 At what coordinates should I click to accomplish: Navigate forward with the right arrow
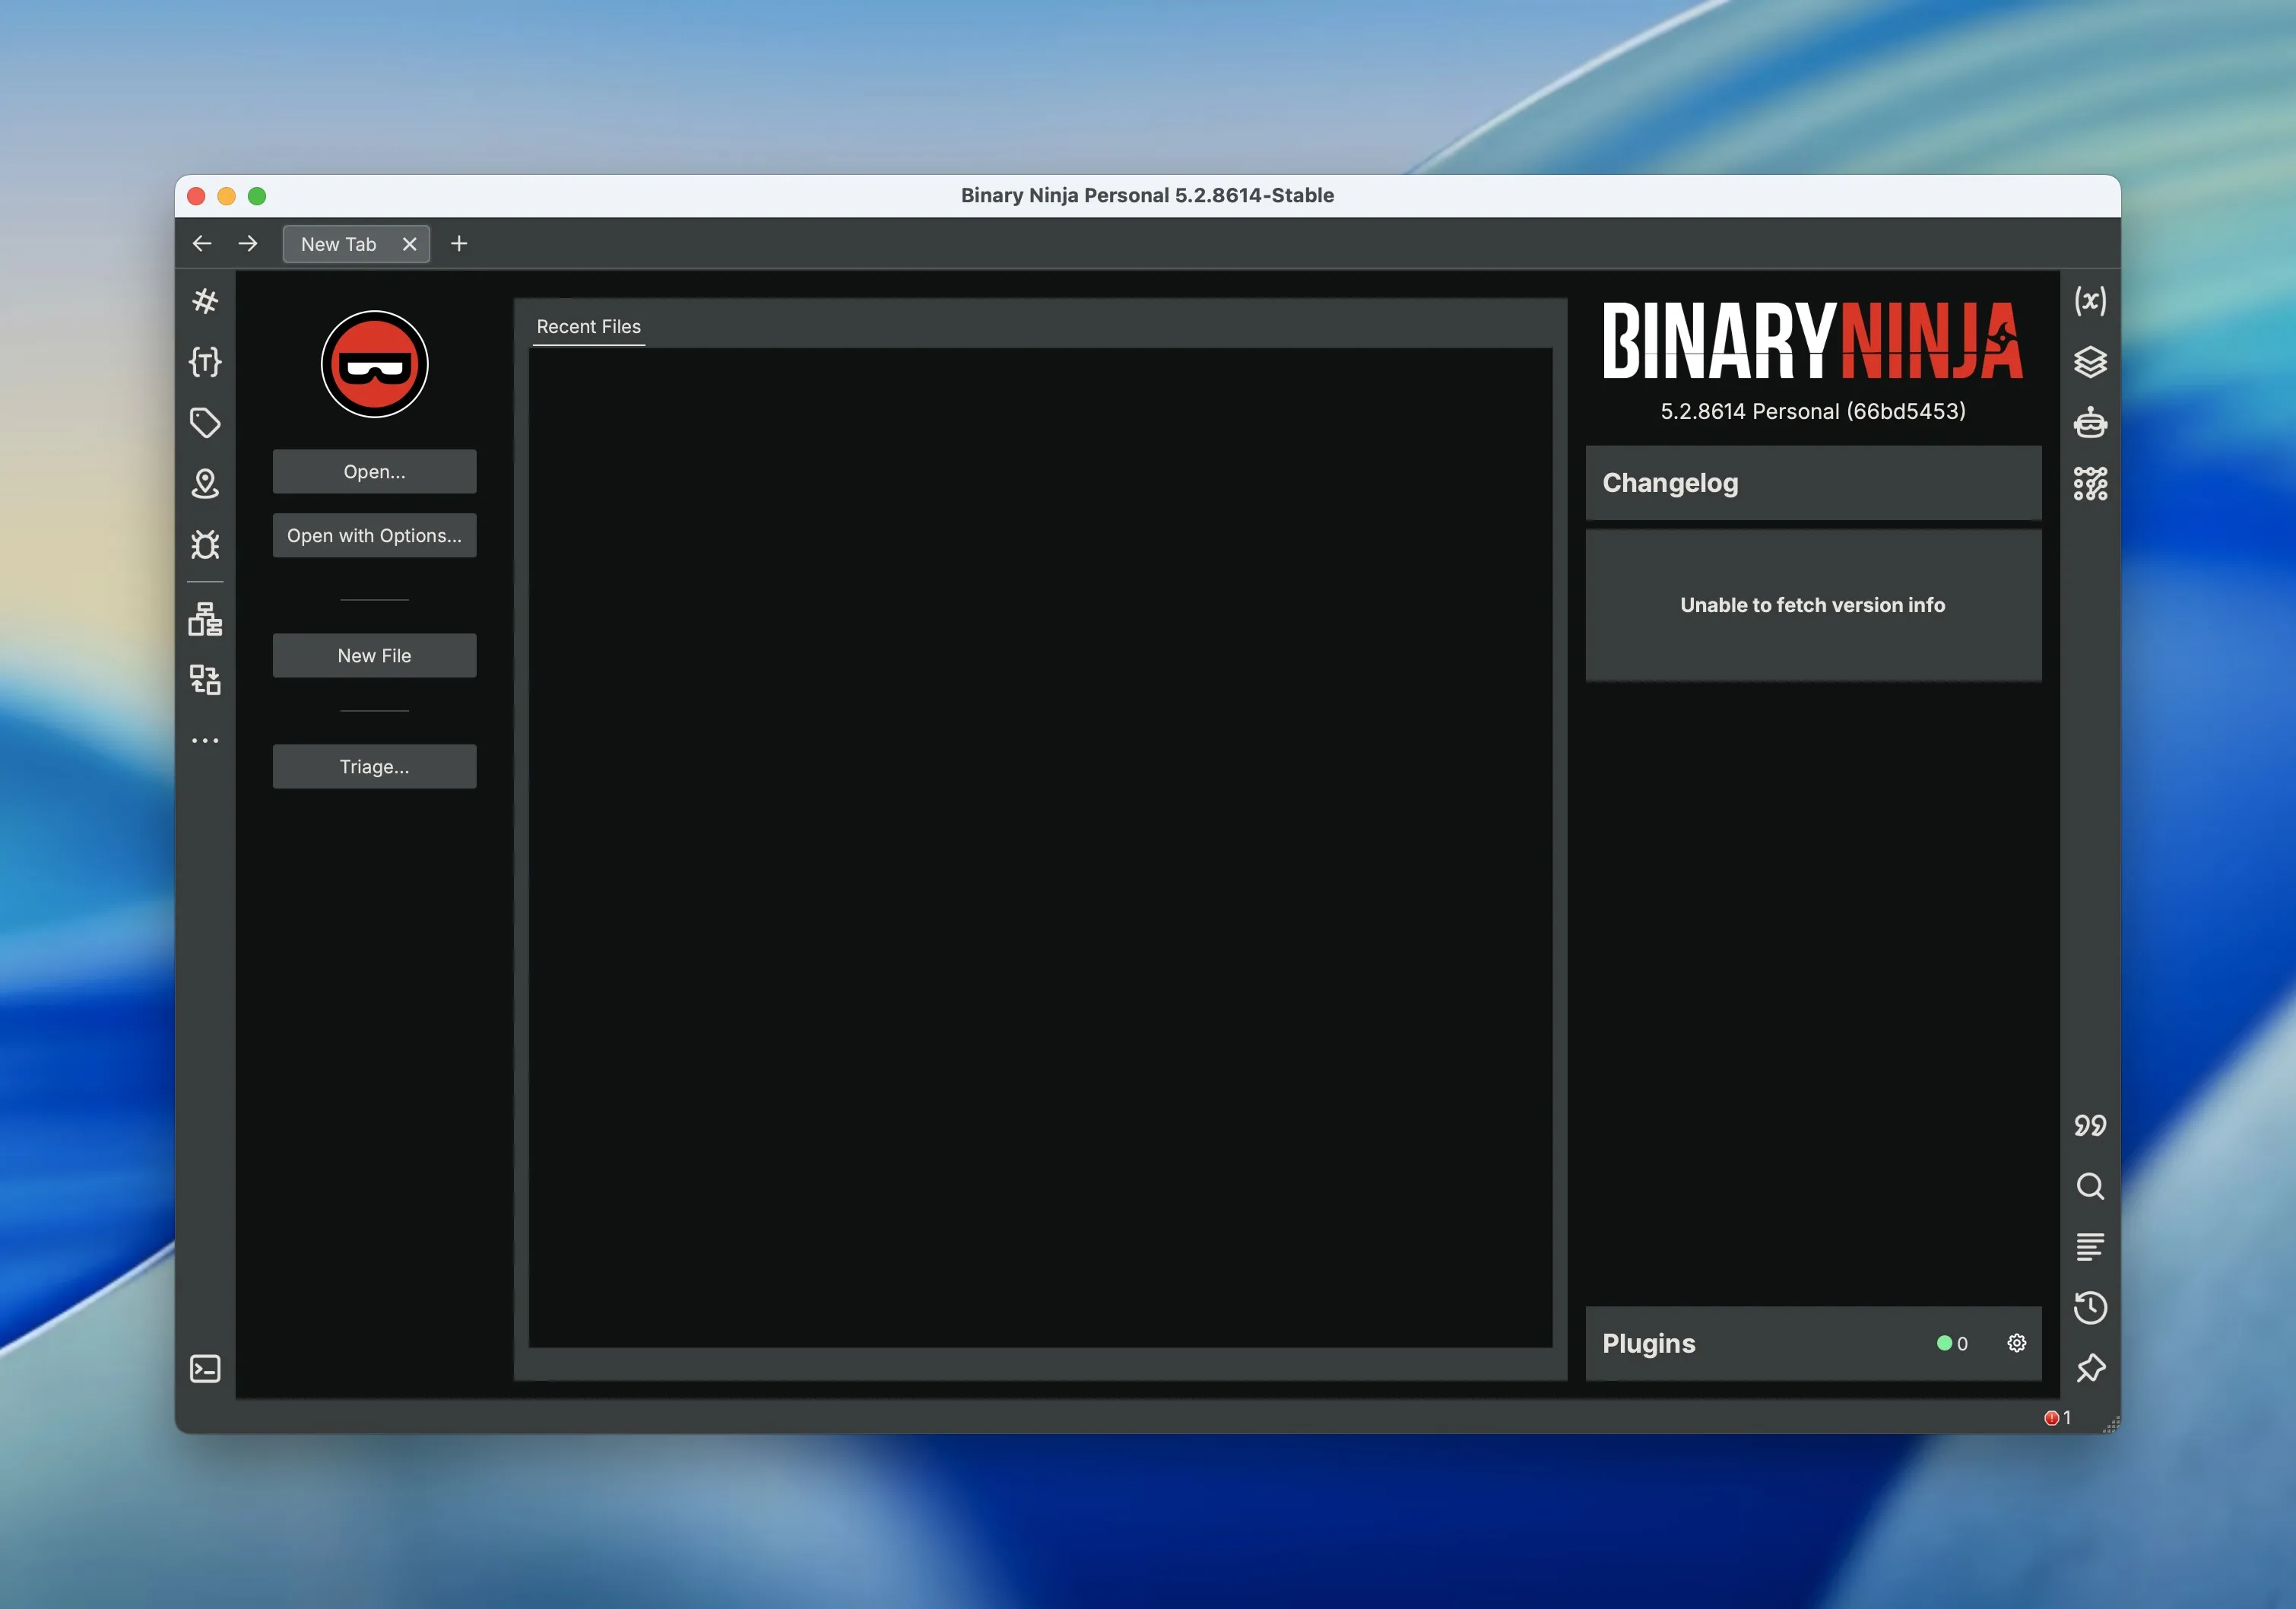point(248,243)
